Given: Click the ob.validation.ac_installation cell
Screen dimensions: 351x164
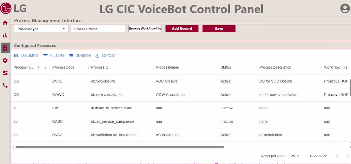Looking at the screenshot, I should click(114, 135).
